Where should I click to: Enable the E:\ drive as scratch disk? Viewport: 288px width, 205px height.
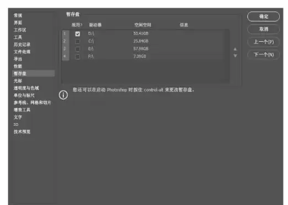click(78, 49)
